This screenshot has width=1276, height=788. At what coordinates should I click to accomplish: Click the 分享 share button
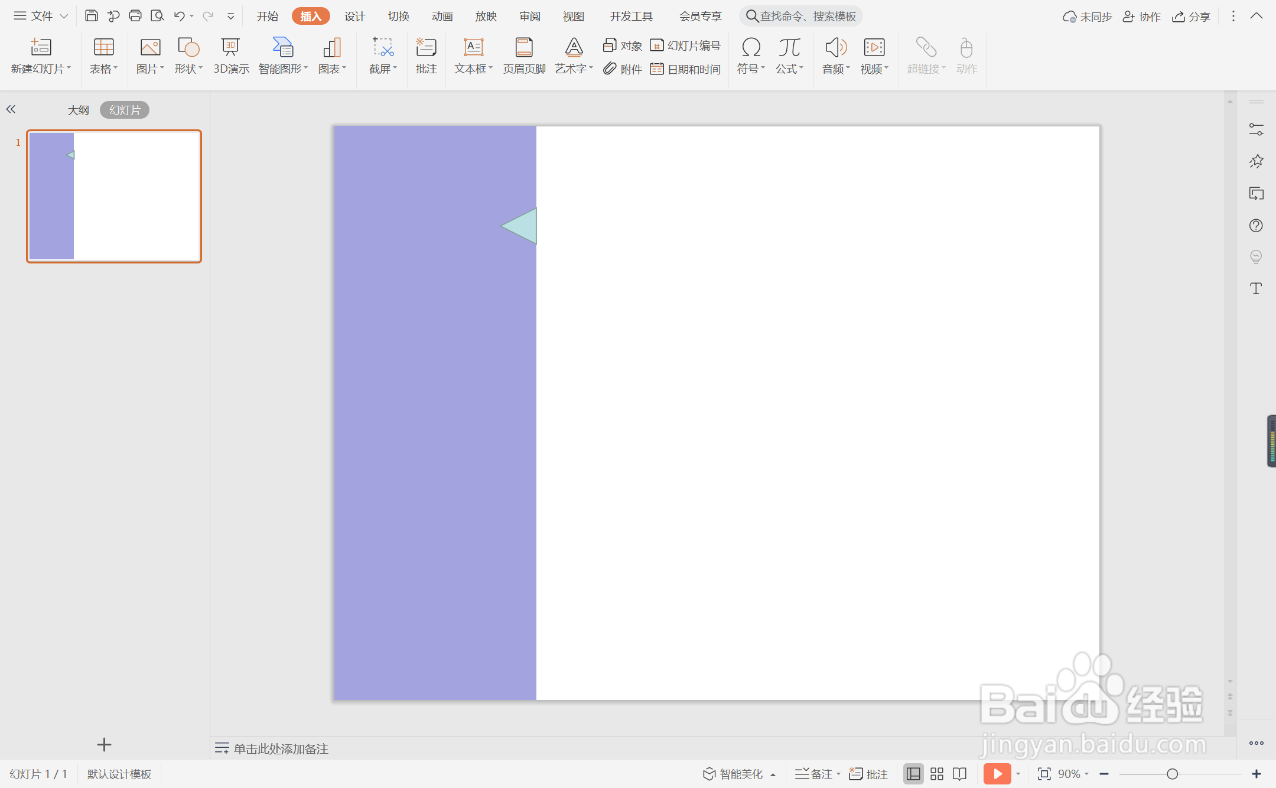[1192, 17]
